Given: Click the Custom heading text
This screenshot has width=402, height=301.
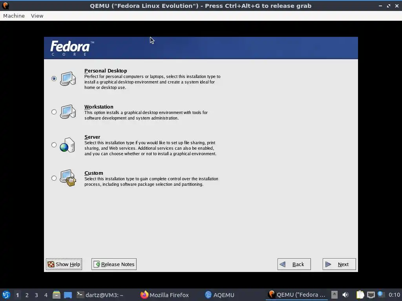Looking at the screenshot, I should [x=94, y=173].
